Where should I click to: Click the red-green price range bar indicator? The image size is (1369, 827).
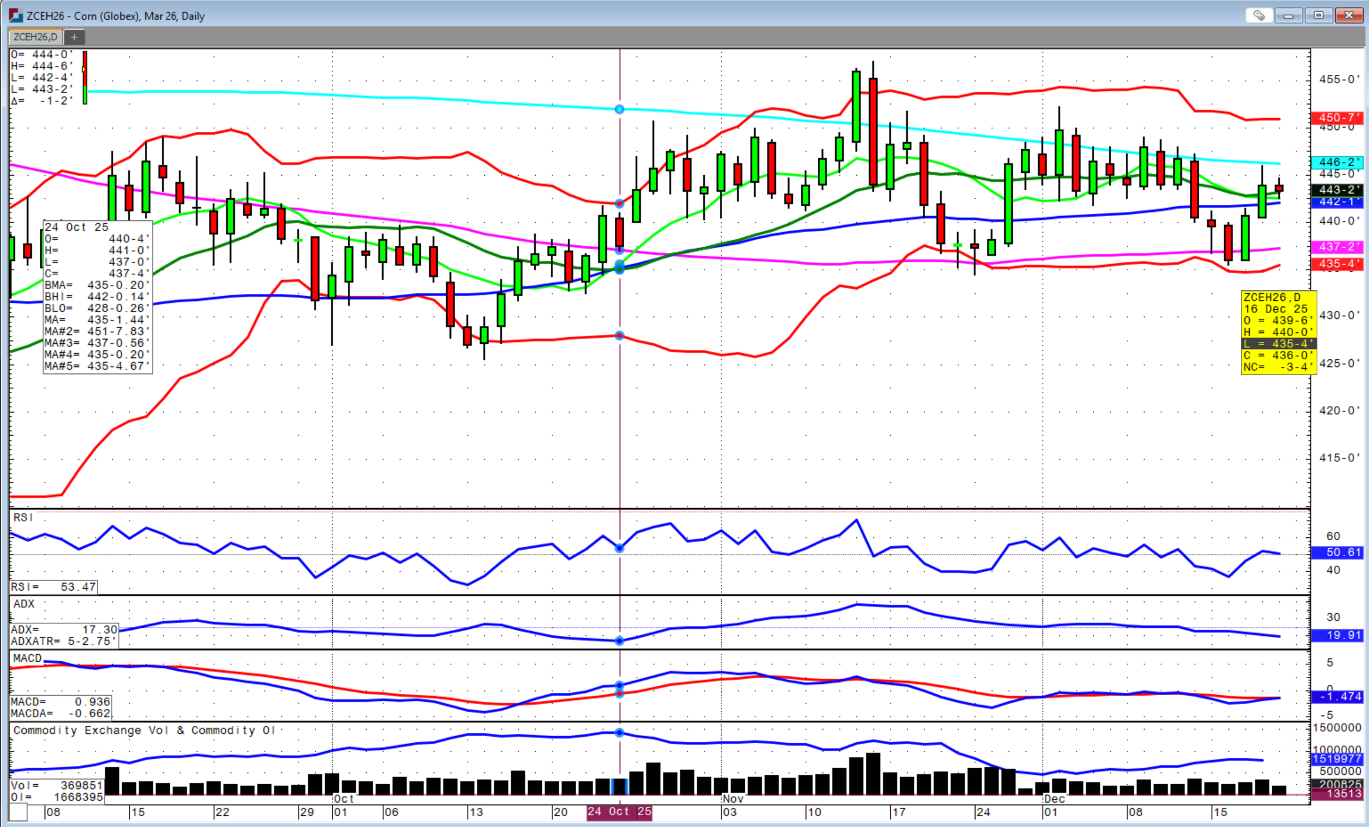click(85, 78)
